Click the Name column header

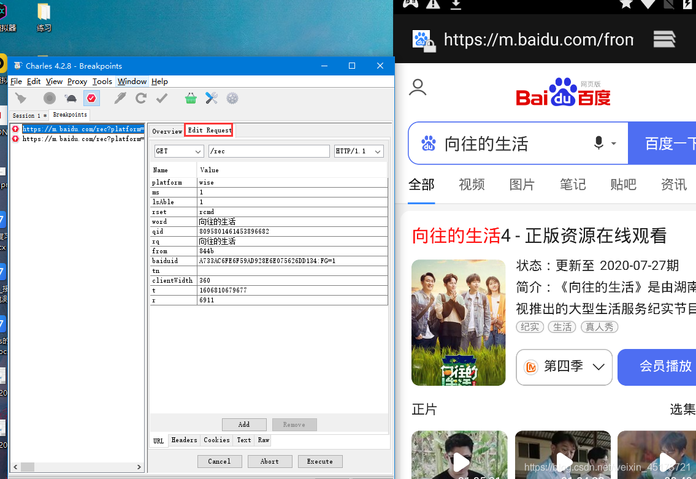tap(173, 170)
